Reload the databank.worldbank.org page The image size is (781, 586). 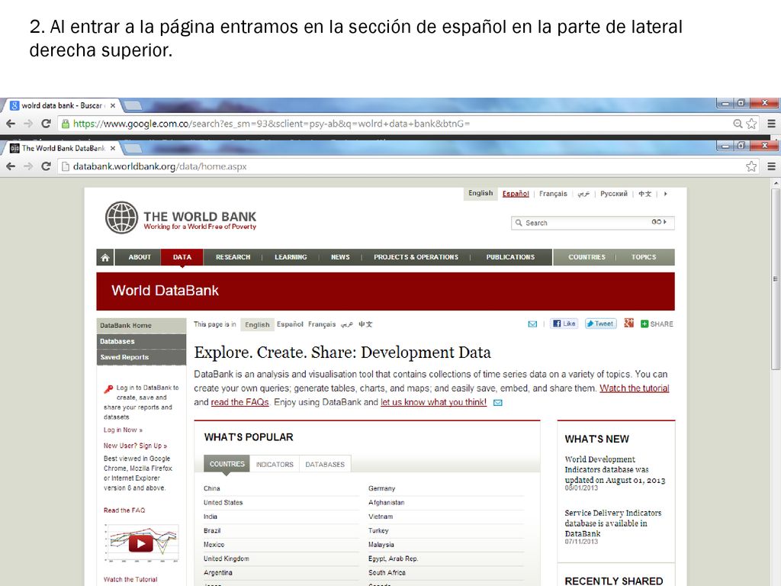pos(46,166)
